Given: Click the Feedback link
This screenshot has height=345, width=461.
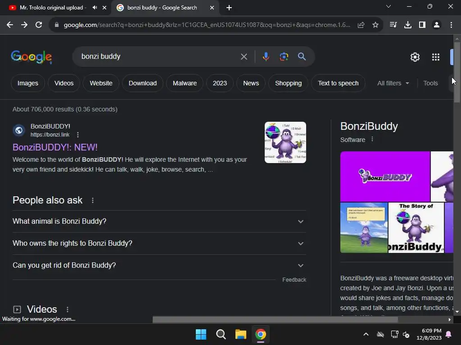Looking at the screenshot, I should [x=294, y=280].
